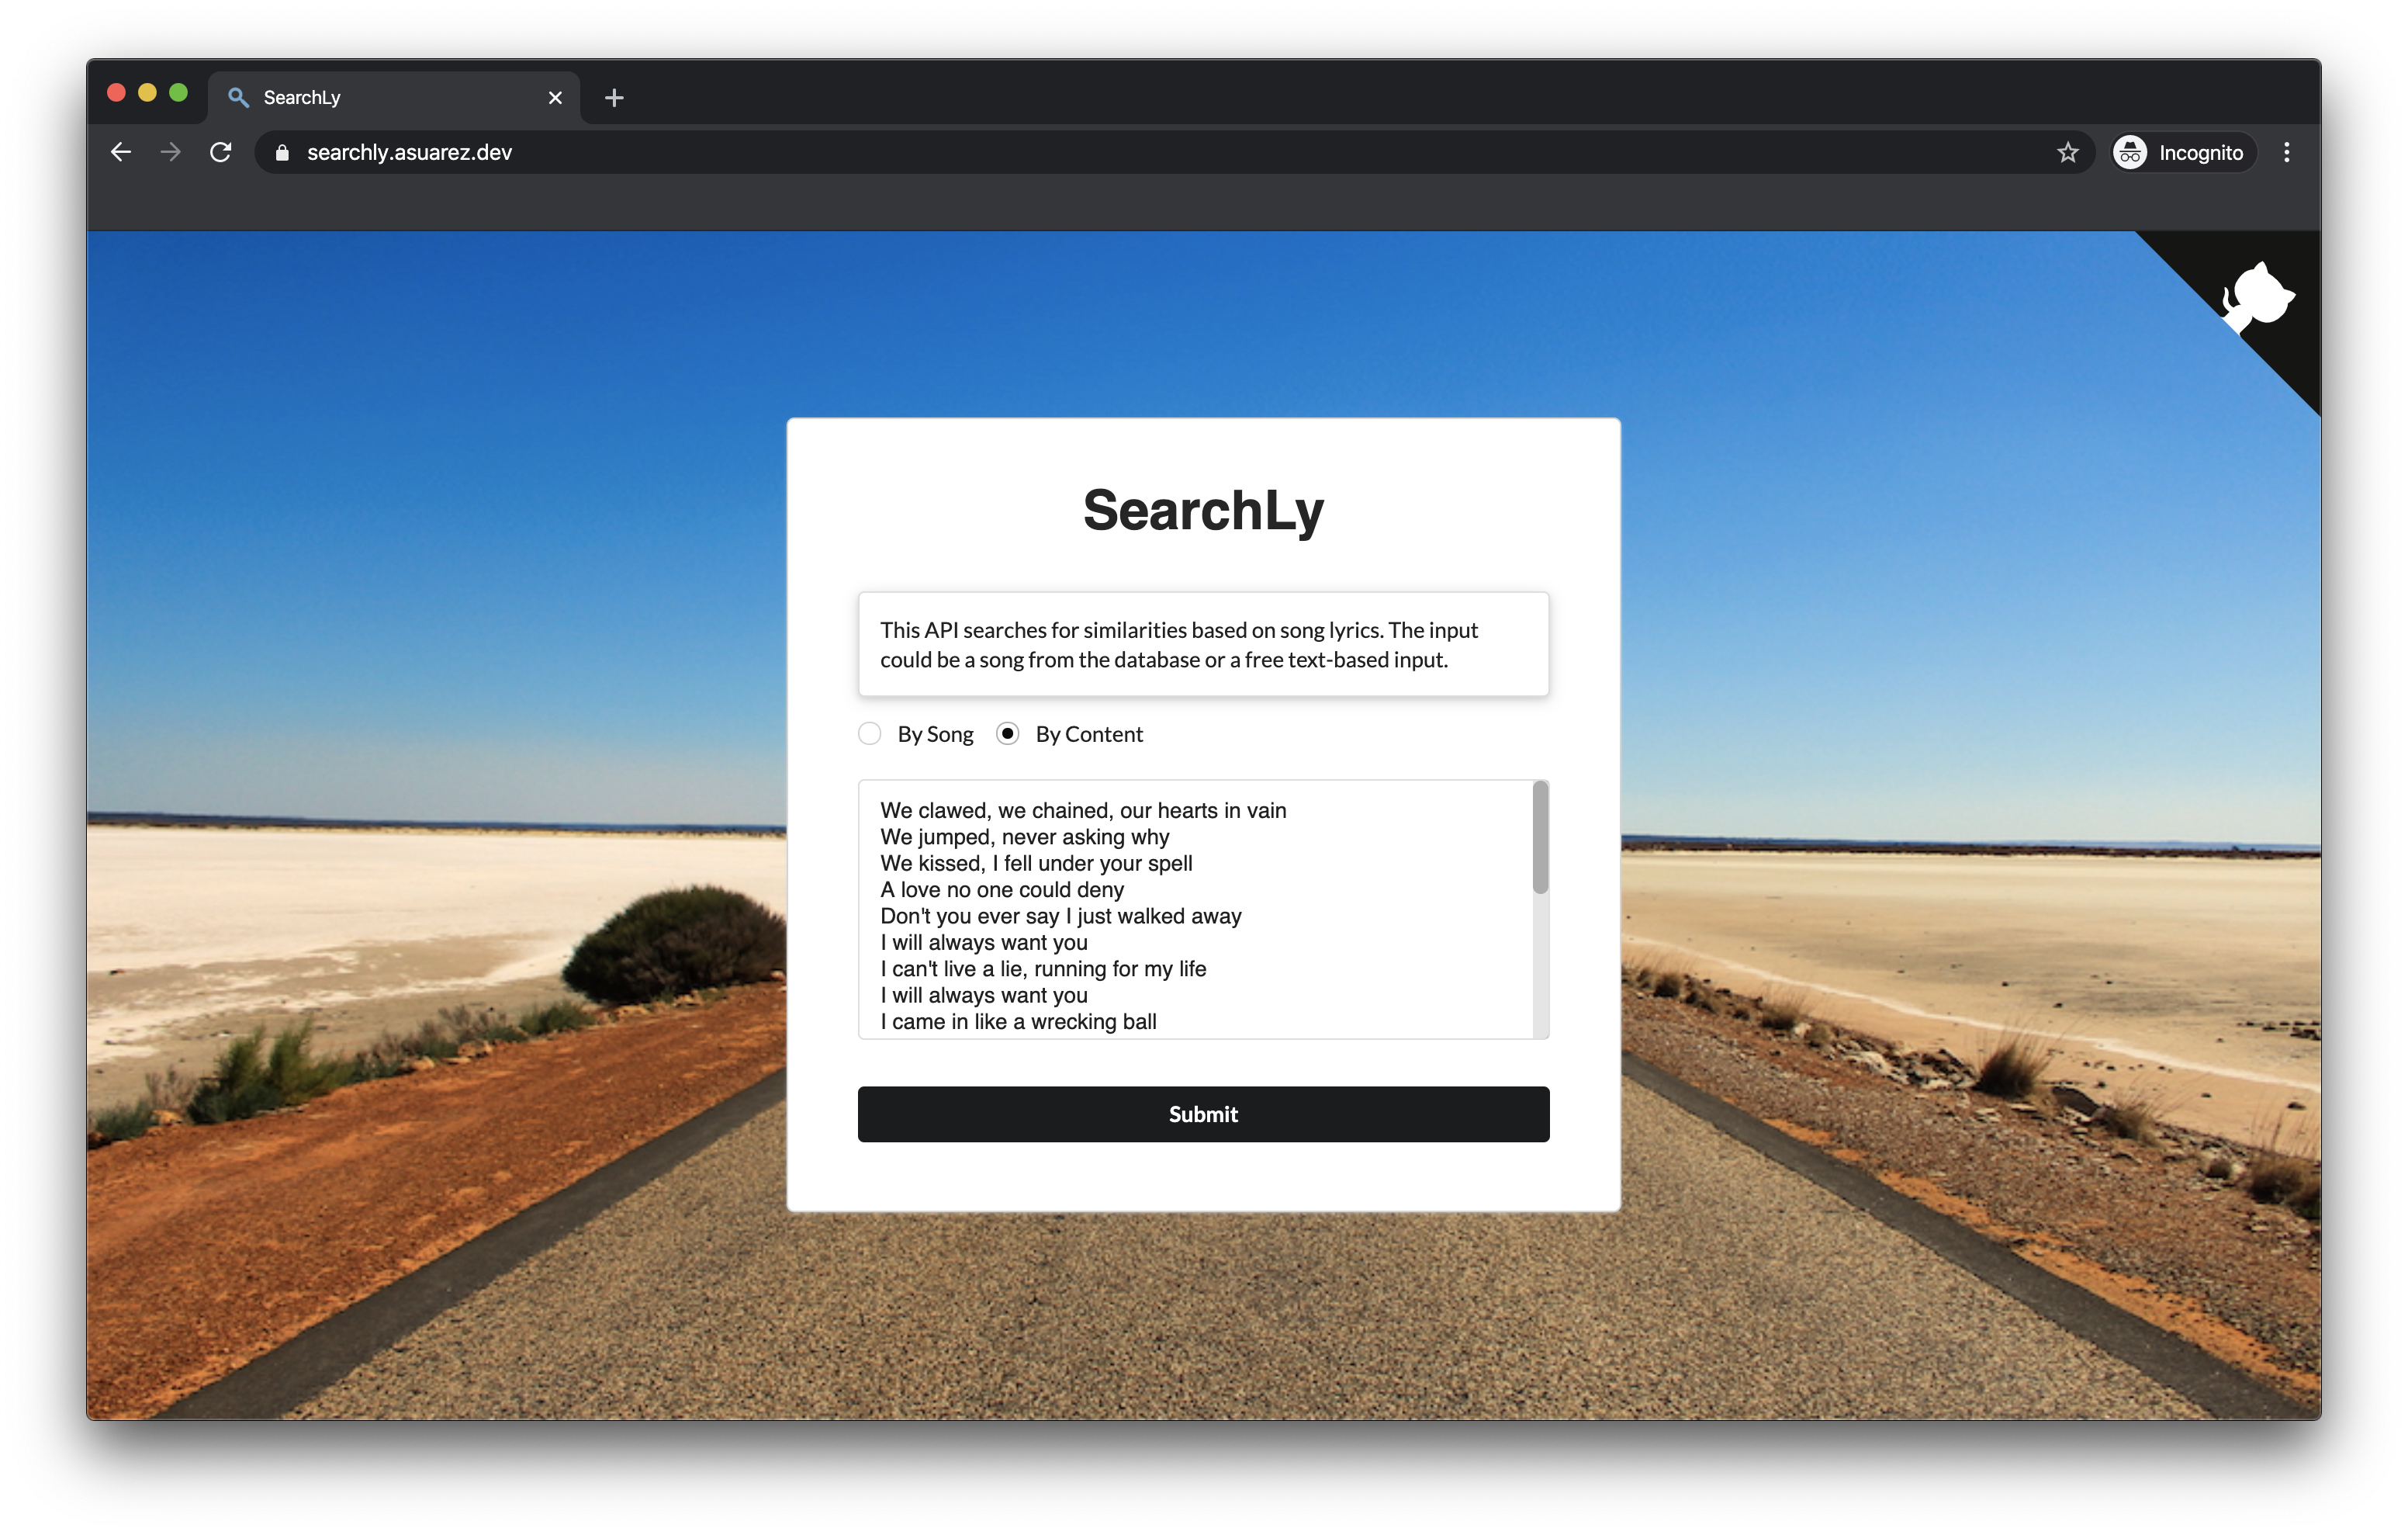Viewport: 2408px width, 1535px height.
Task: Click the By Song label text
Action: click(x=935, y=733)
